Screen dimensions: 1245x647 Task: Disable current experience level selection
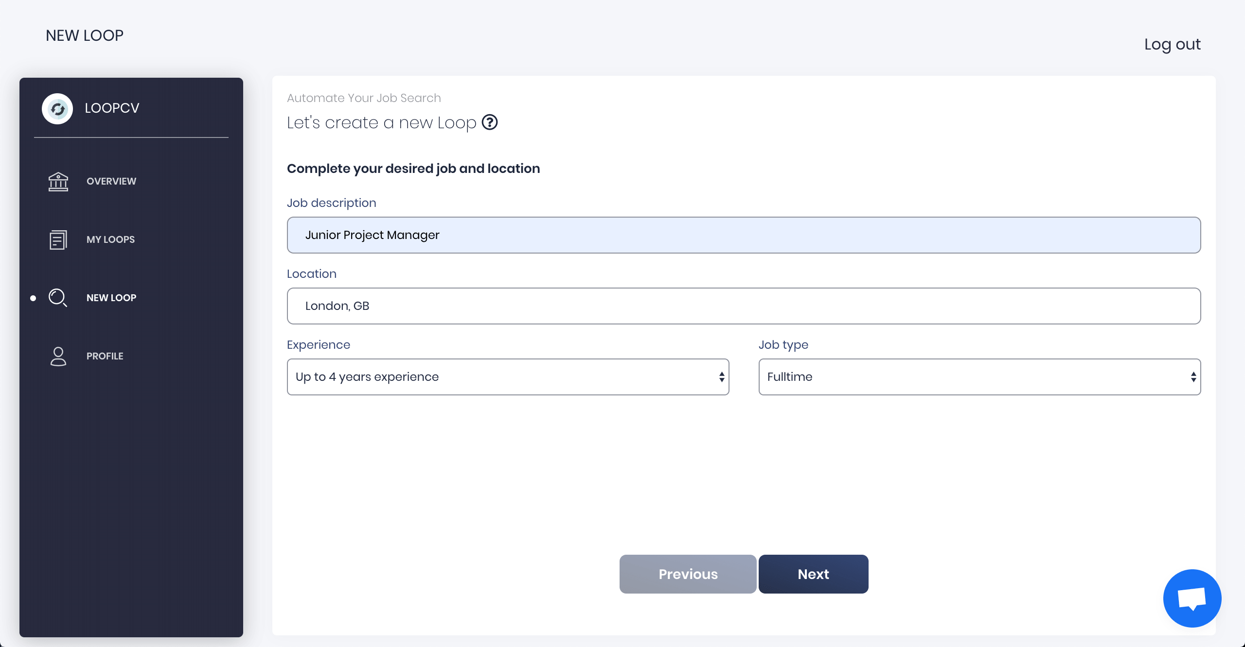coord(508,376)
